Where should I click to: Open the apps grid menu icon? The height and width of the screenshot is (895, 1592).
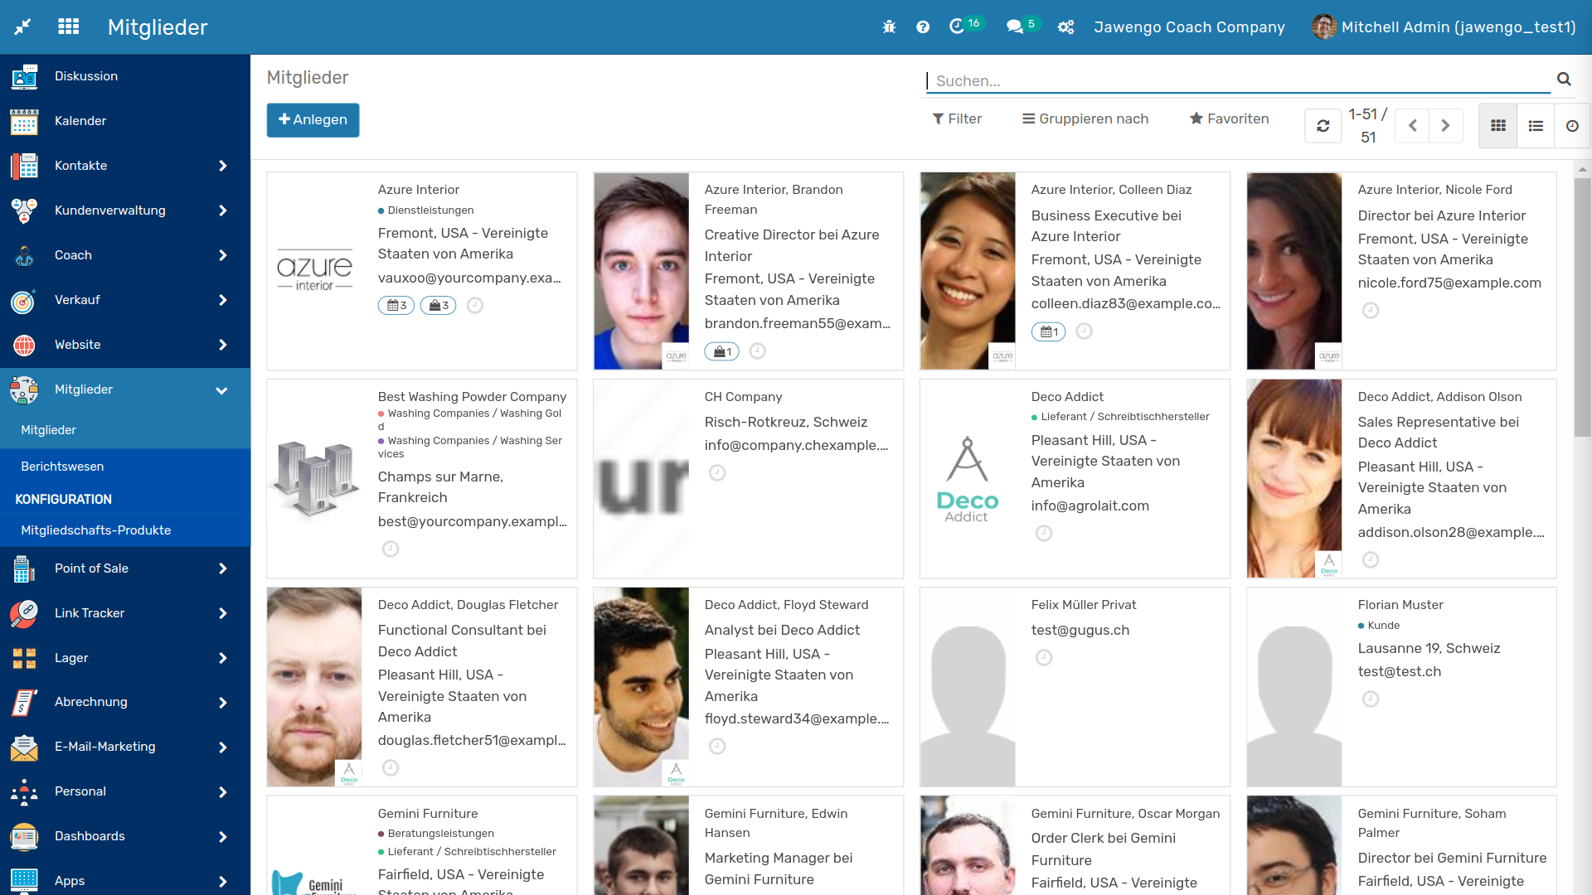(x=69, y=27)
